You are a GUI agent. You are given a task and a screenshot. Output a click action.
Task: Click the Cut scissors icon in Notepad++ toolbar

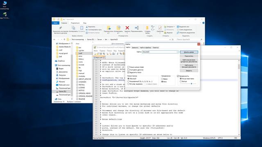tap(117, 53)
